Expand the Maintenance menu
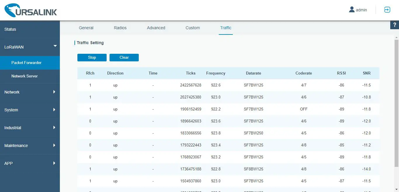The height and width of the screenshot is (192, 399). tap(30, 146)
